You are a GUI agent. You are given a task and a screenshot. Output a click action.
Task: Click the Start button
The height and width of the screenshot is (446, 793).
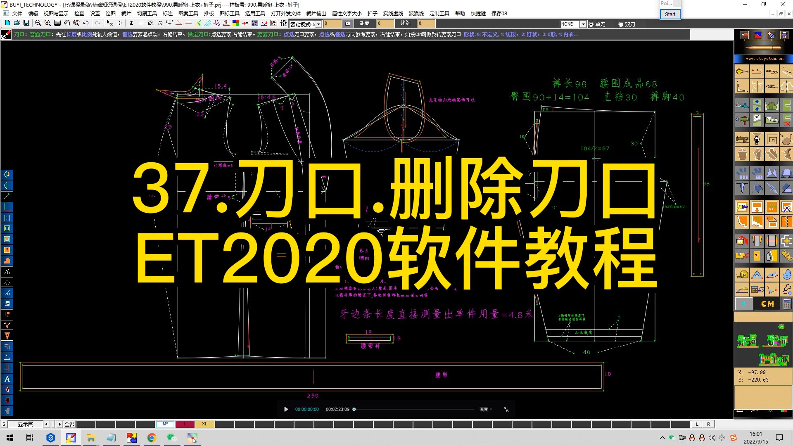pyautogui.click(x=670, y=14)
